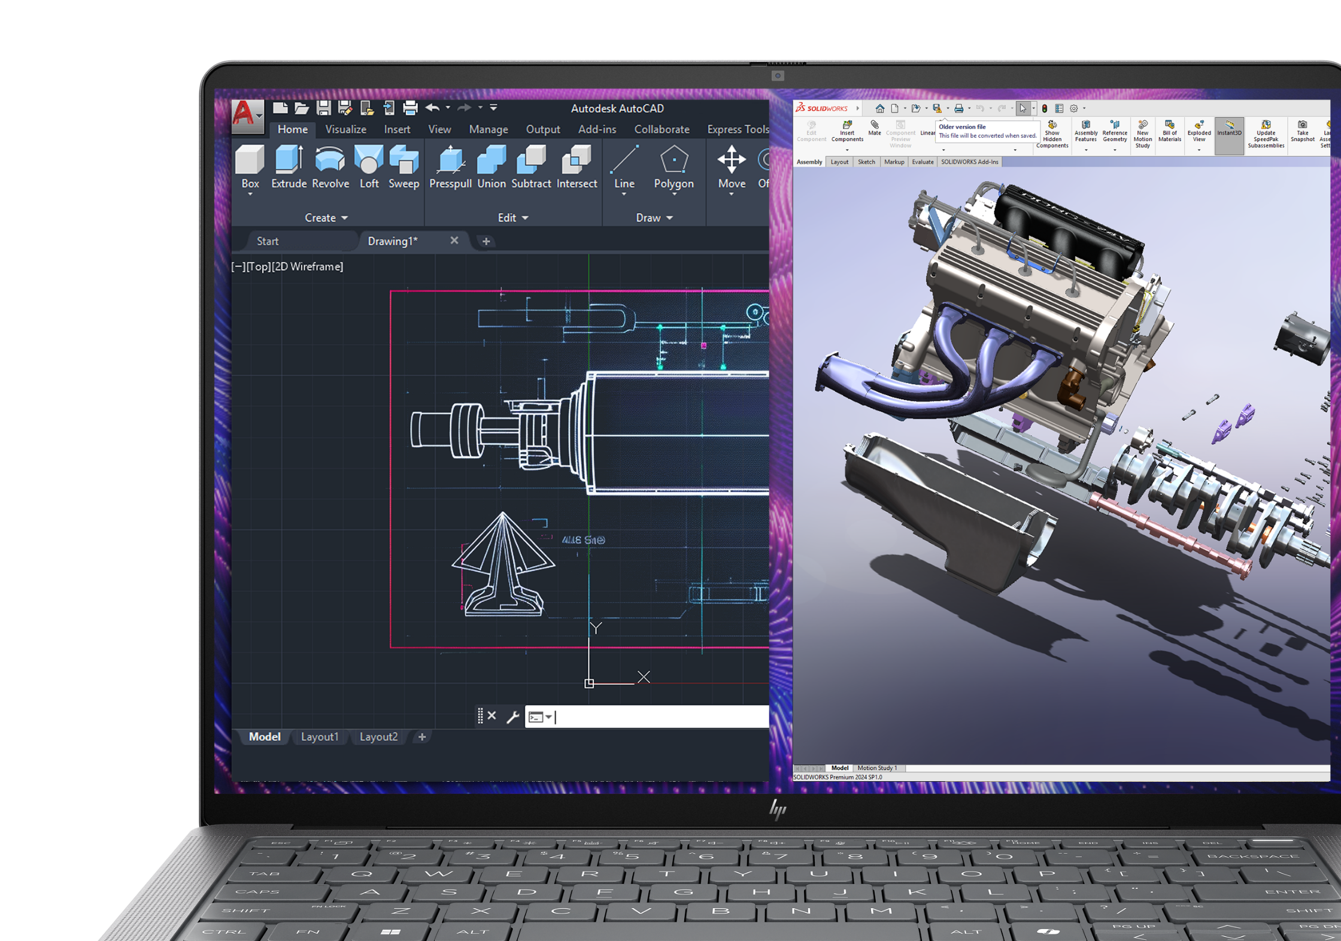
Task: Toggle Show Hidden Components
Action: (x=1052, y=133)
